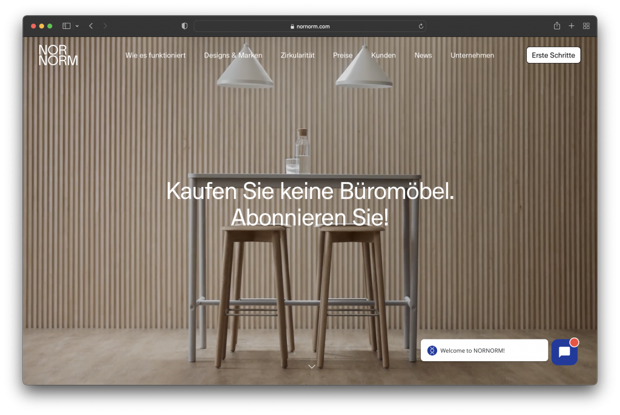Viewport: 620px width, 415px height.
Task: Open the chat widget bubble
Action: 564,351
